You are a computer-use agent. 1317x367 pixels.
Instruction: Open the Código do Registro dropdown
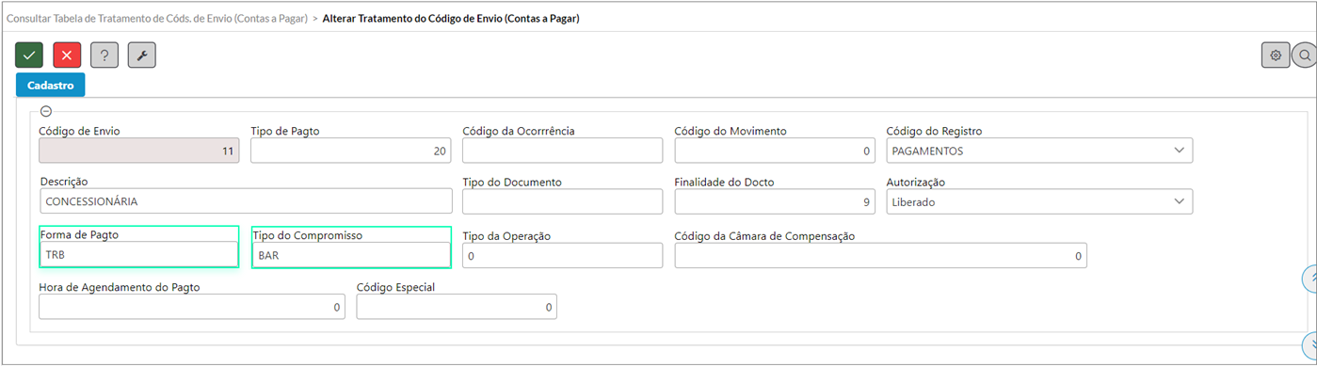coord(1039,151)
